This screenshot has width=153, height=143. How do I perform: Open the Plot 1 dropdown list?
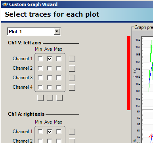point(57,31)
